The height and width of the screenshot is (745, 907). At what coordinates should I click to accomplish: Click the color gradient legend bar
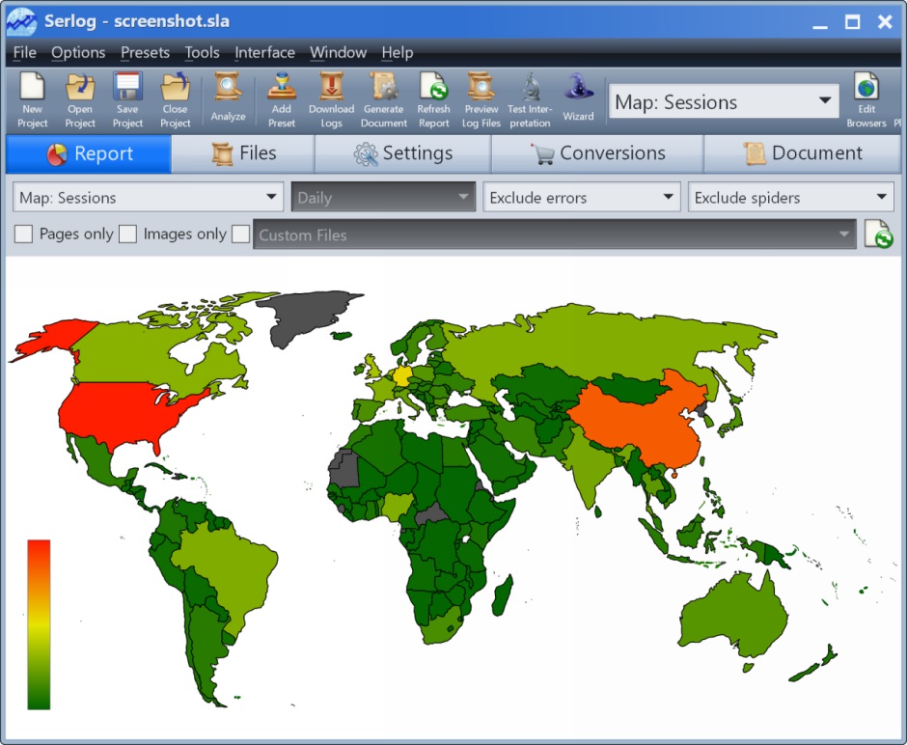[x=39, y=624]
